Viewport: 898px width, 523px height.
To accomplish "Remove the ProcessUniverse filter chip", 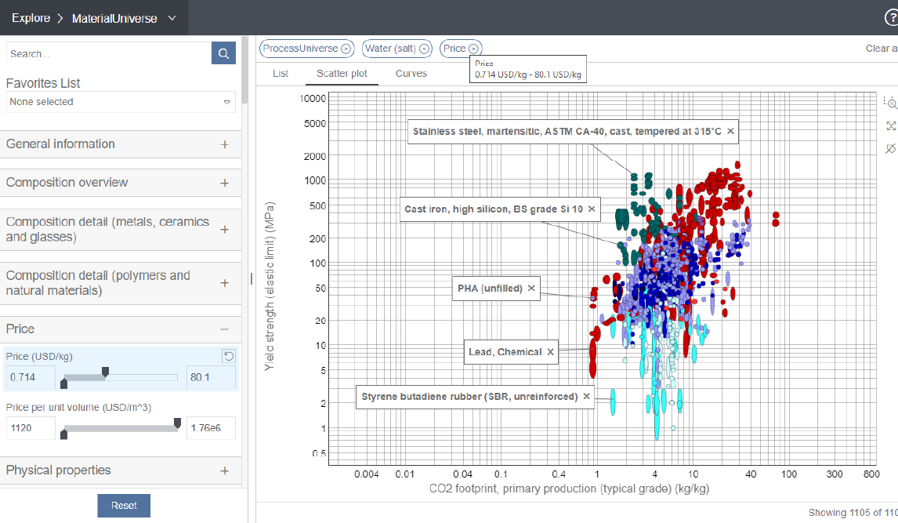I will pyautogui.click(x=346, y=49).
